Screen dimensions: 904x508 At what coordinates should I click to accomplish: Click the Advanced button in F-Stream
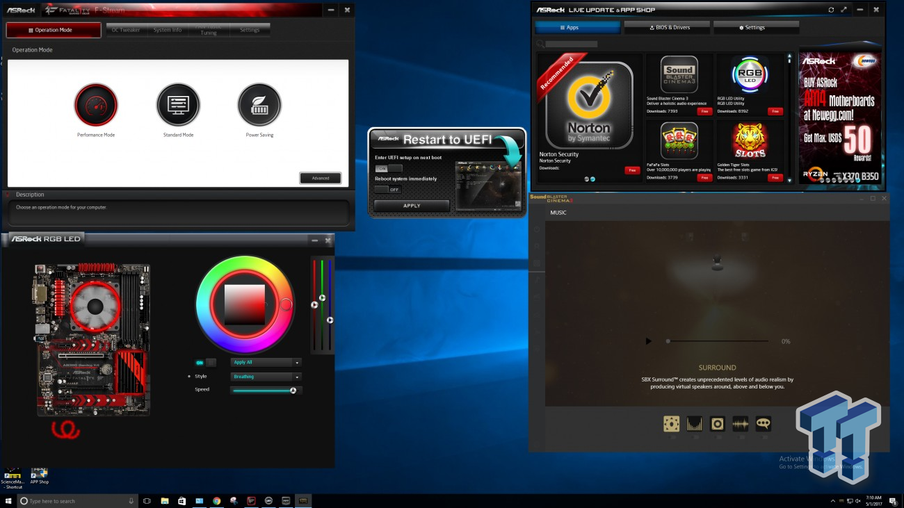(x=321, y=178)
